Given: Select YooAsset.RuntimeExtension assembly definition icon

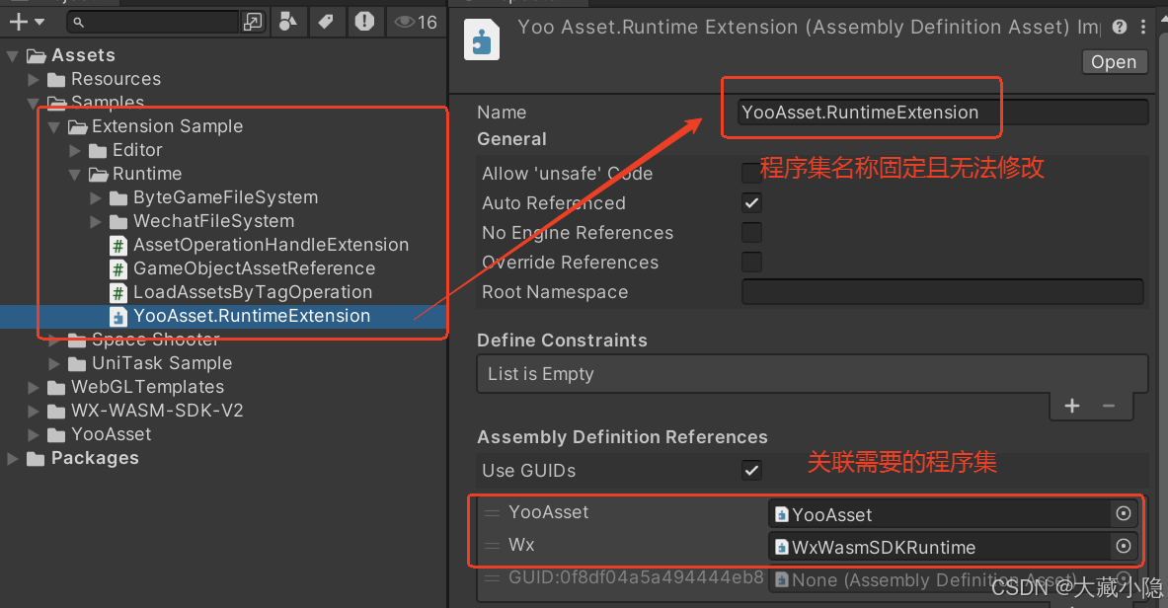Looking at the screenshot, I should [118, 317].
